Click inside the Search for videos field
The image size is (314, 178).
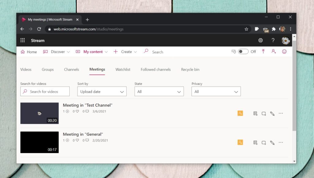point(45,91)
